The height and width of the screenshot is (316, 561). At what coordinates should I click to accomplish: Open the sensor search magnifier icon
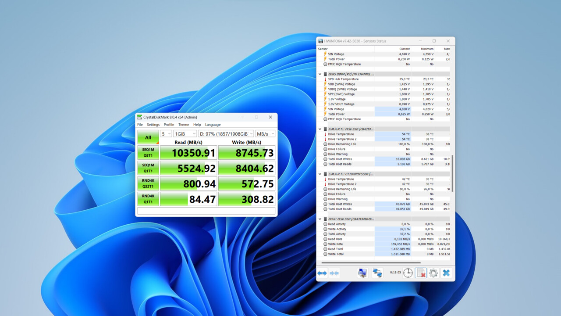362,273
